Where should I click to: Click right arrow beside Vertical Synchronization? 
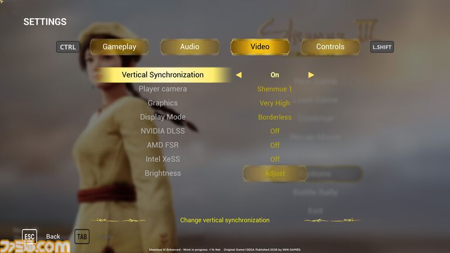[x=311, y=75]
